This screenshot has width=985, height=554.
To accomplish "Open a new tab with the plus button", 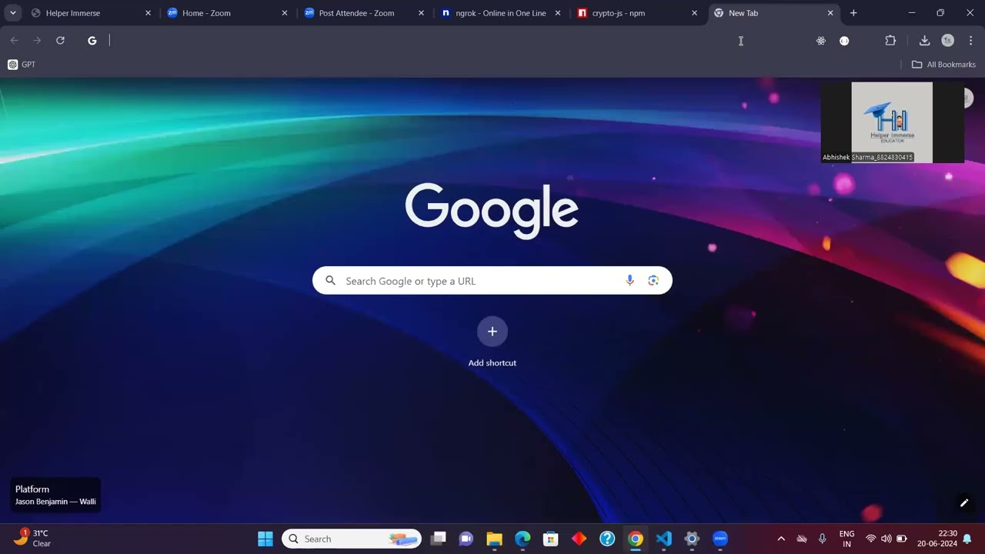I will pyautogui.click(x=853, y=13).
